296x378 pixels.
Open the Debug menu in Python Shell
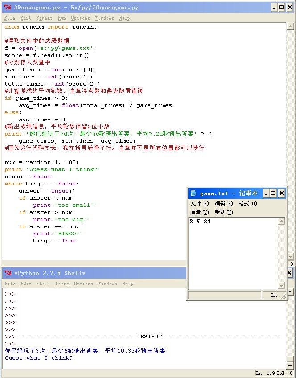coord(62,284)
